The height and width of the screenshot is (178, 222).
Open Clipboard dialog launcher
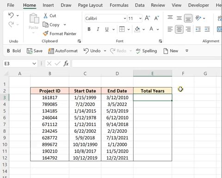(x=79, y=41)
